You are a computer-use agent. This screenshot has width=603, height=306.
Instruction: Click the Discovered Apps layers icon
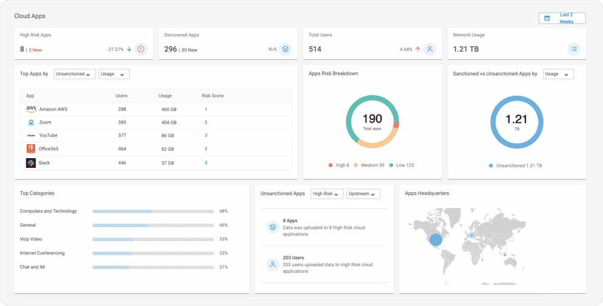tap(285, 49)
